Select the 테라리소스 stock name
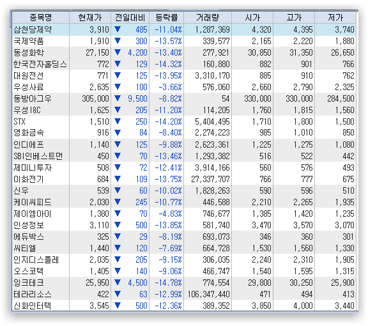Image resolution: width=368 pixels, height=326 pixels. click(33, 294)
